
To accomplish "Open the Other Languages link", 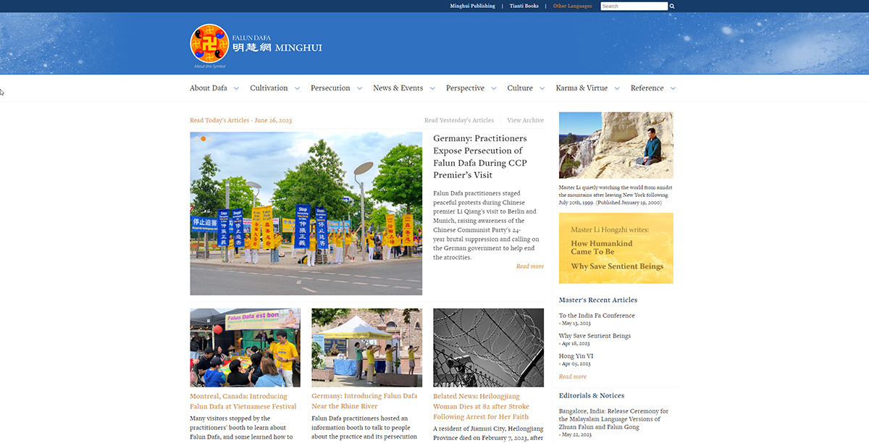I will (x=572, y=6).
